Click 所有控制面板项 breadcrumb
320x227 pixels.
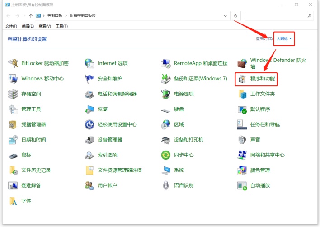83,15
